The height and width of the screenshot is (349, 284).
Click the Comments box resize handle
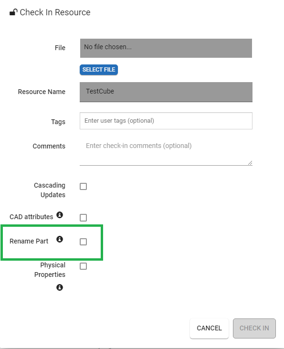250,163
